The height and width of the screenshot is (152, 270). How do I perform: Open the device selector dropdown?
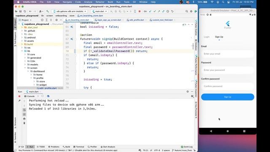pyautogui.click(x=70, y=11)
